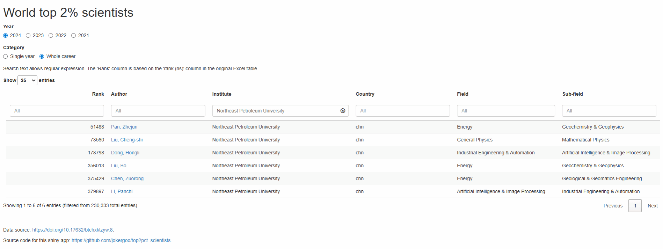Focus the Rank filter input box
663x249 pixels.
click(57, 111)
